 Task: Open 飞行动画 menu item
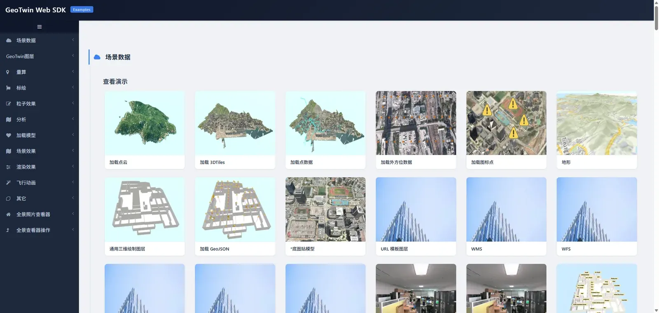tap(40, 183)
